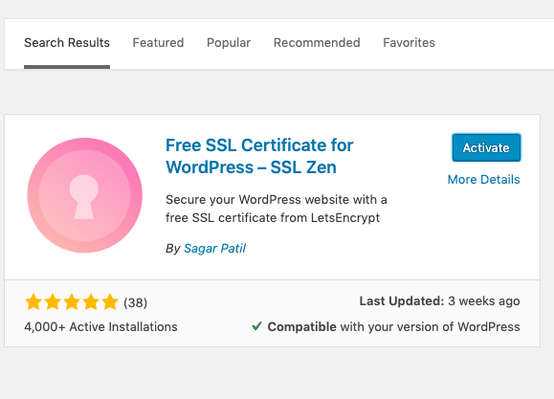Screen dimensions: 554x399
Task: Click the rating count (38)
Action: tap(135, 303)
